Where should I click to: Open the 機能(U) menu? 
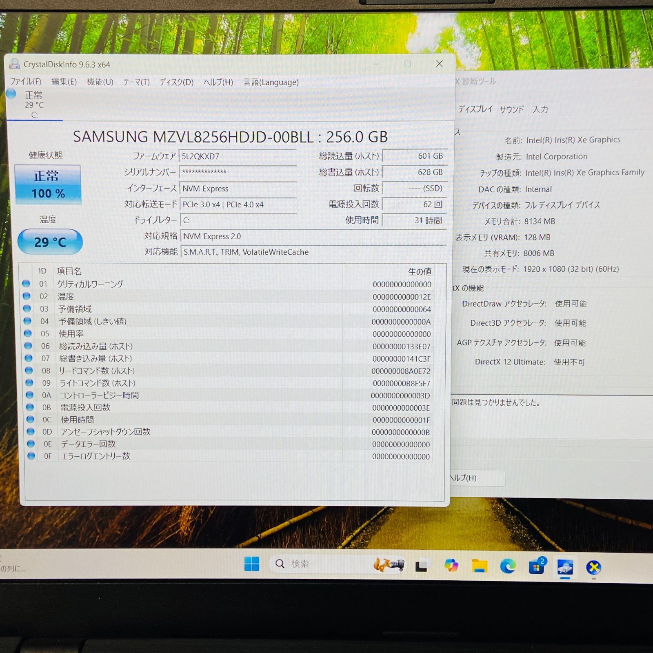click(x=100, y=82)
